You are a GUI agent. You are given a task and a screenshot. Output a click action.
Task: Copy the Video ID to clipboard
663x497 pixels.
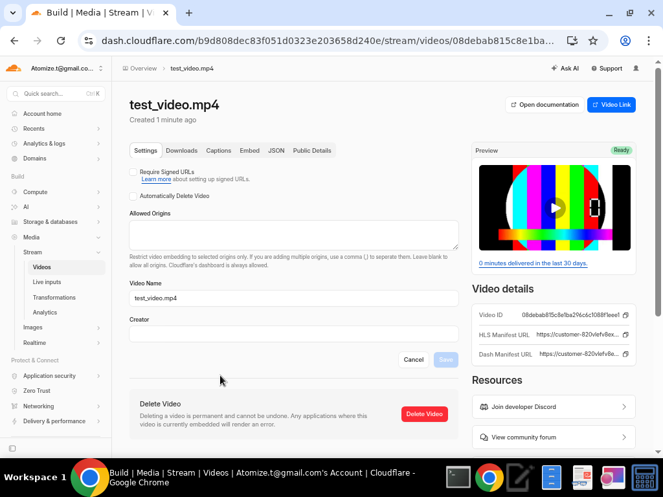point(625,315)
